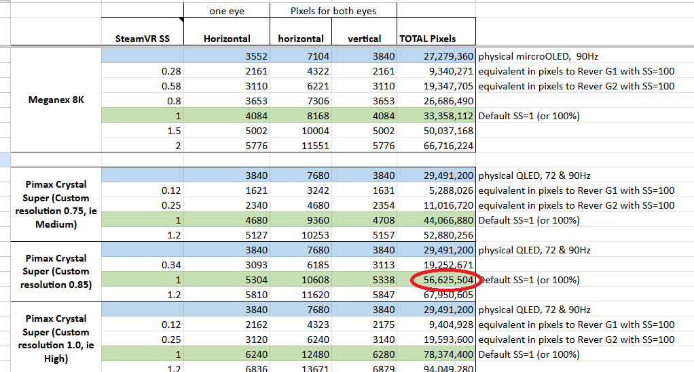Select the SS value 0.34 cell

coord(143,265)
